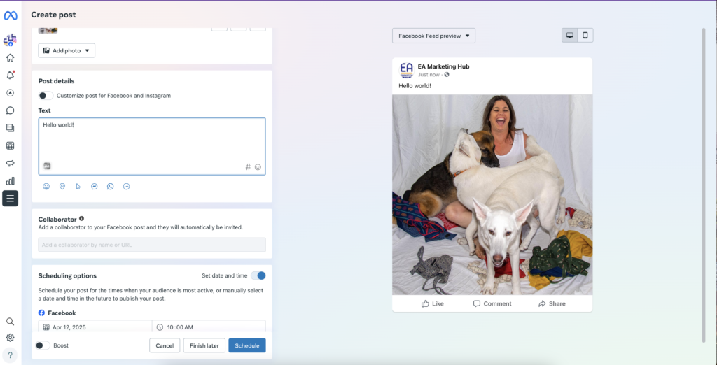Open Settings gear icon in sidebar
Screen dimensions: 717x365
[10, 338]
